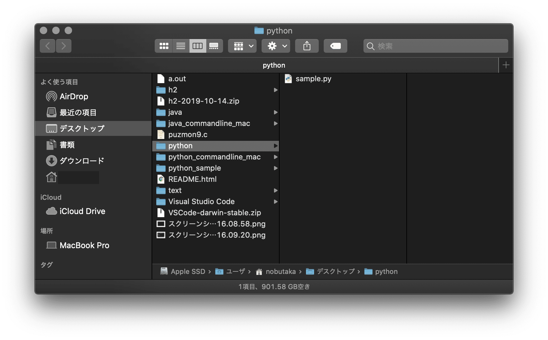Screen dimensions: 548x340
Task: Click the forward navigation arrow
Action: pos(64,46)
